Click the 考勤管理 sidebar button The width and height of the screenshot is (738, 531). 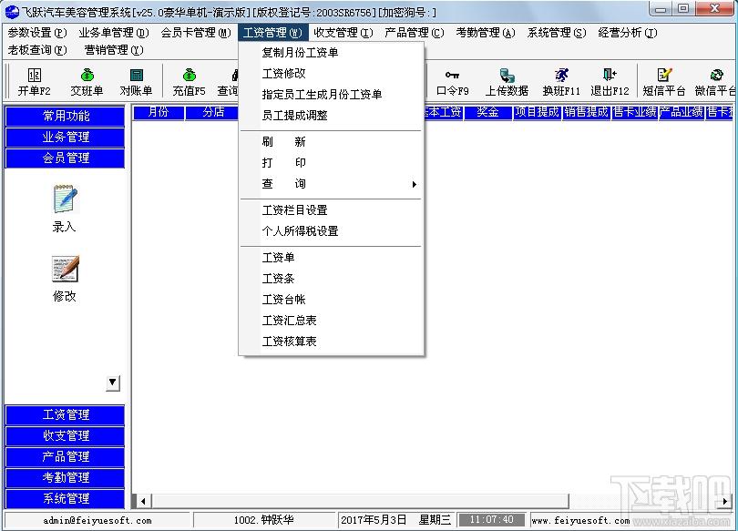pyautogui.click(x=65, y=478)
